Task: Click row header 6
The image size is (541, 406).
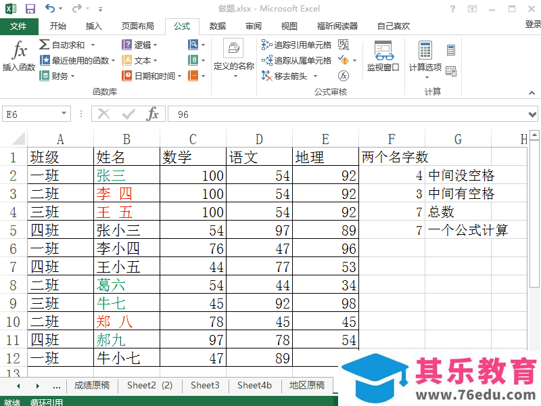Action: coord(13,248)
